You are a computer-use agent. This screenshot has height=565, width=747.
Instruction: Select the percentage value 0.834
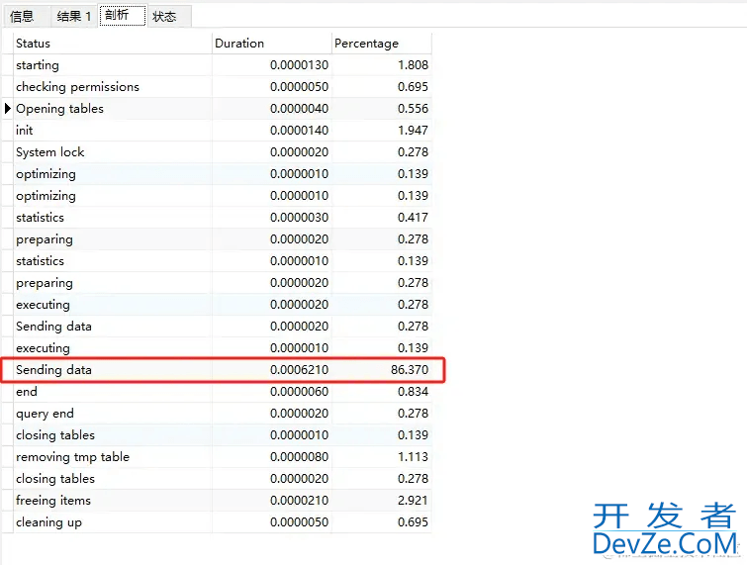click(413, 392)
